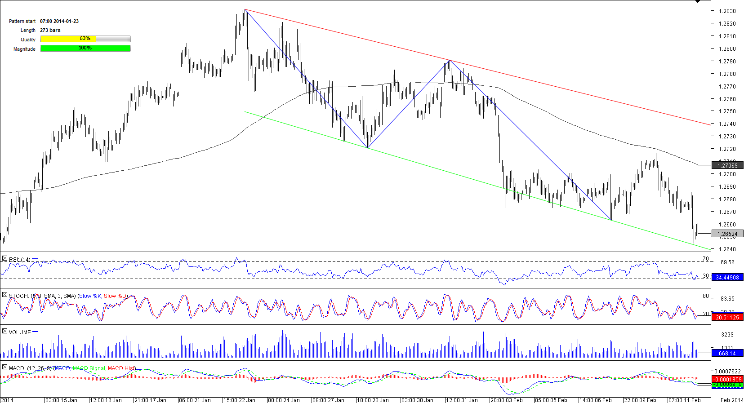The height and width of the screenshot is (403, 744).
Task: Click the red MACD value label -0.0001859
Action: [x=727, y=380]
